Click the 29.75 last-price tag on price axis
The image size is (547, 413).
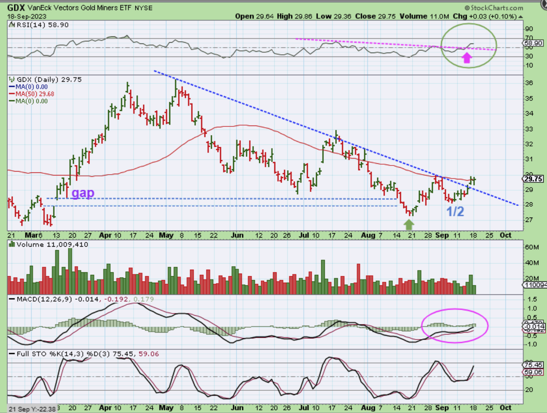pyautogui.click(x=533, y=178)
